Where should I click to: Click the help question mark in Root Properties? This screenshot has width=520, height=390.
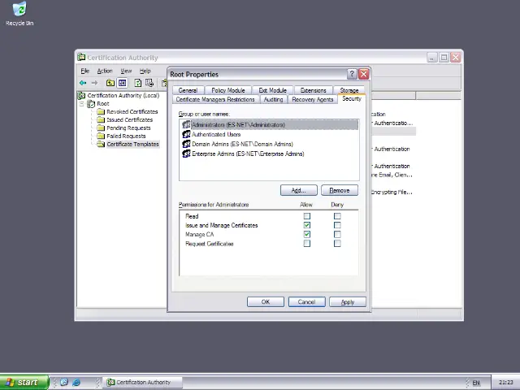[352, 74]
